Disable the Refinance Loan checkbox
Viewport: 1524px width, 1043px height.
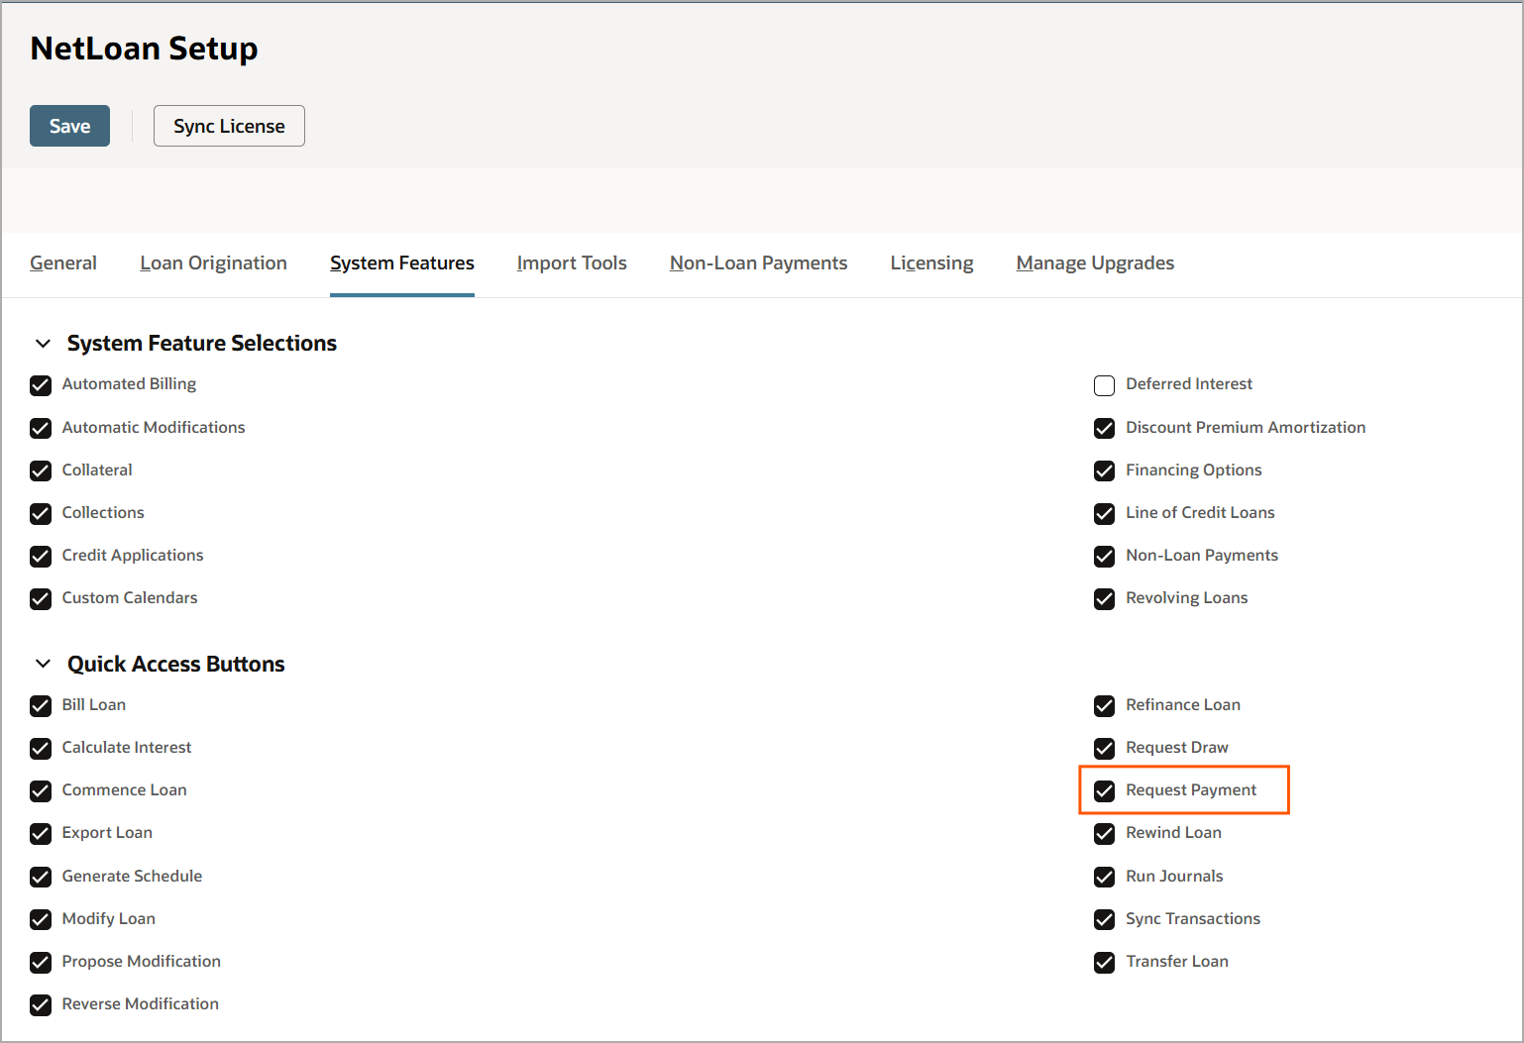pos(1104,705)
